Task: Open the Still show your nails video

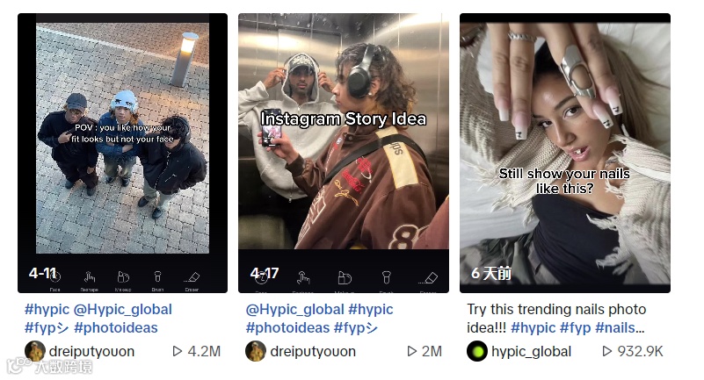Action: [x=565, y=154]
